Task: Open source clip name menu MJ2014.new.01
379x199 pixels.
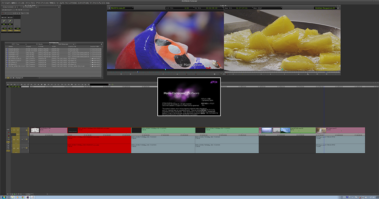Action: 121,8
